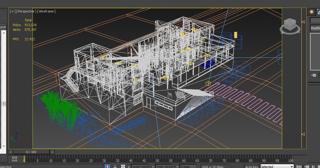Open the Modifier List dropdown

(315, 28)
